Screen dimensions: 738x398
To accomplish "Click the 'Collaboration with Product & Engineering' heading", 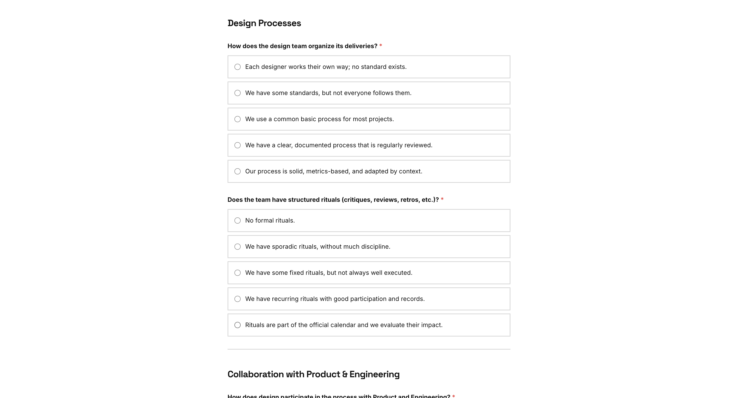I will (x=313, y=374).
